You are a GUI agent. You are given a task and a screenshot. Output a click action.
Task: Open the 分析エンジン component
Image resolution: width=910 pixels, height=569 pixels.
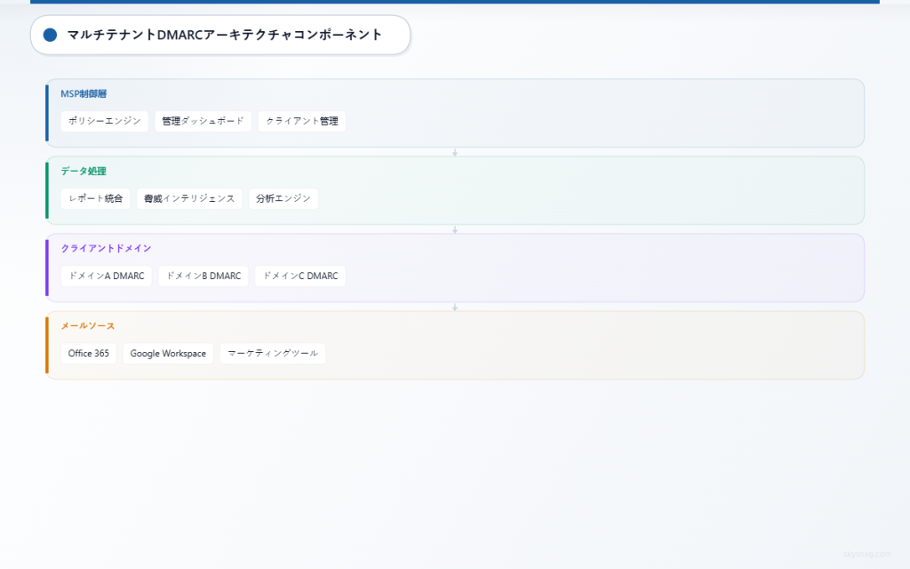[x=283, y=198]
